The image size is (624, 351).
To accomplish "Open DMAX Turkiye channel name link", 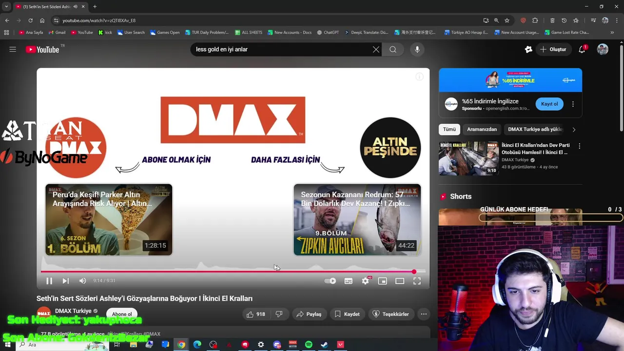I will point(73,311).
